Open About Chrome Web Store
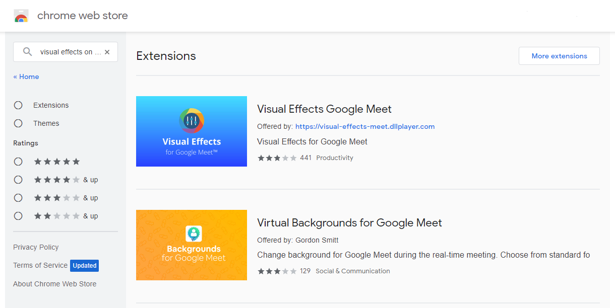 54,284
